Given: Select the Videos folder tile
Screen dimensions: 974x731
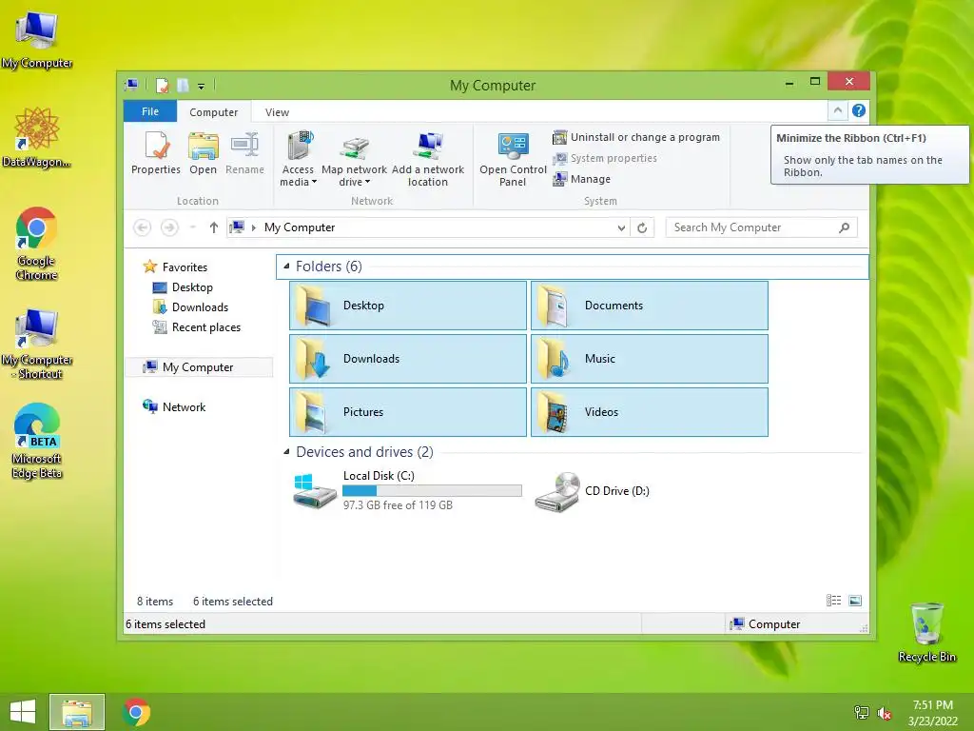Looking at the screenshot, I should pyautogui.click(x=650, y=412).
